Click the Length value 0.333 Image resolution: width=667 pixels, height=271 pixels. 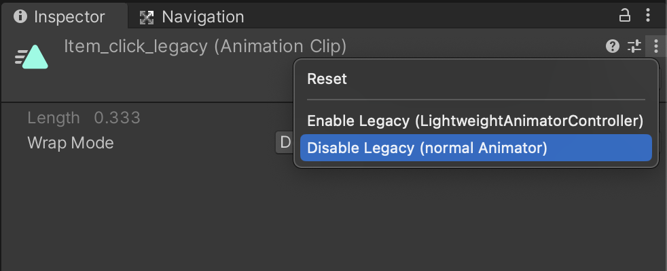117,118
